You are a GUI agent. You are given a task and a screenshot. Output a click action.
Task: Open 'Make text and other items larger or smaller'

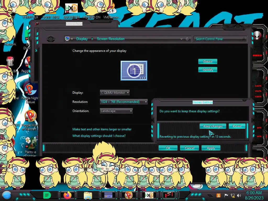[x=102, y=129]
